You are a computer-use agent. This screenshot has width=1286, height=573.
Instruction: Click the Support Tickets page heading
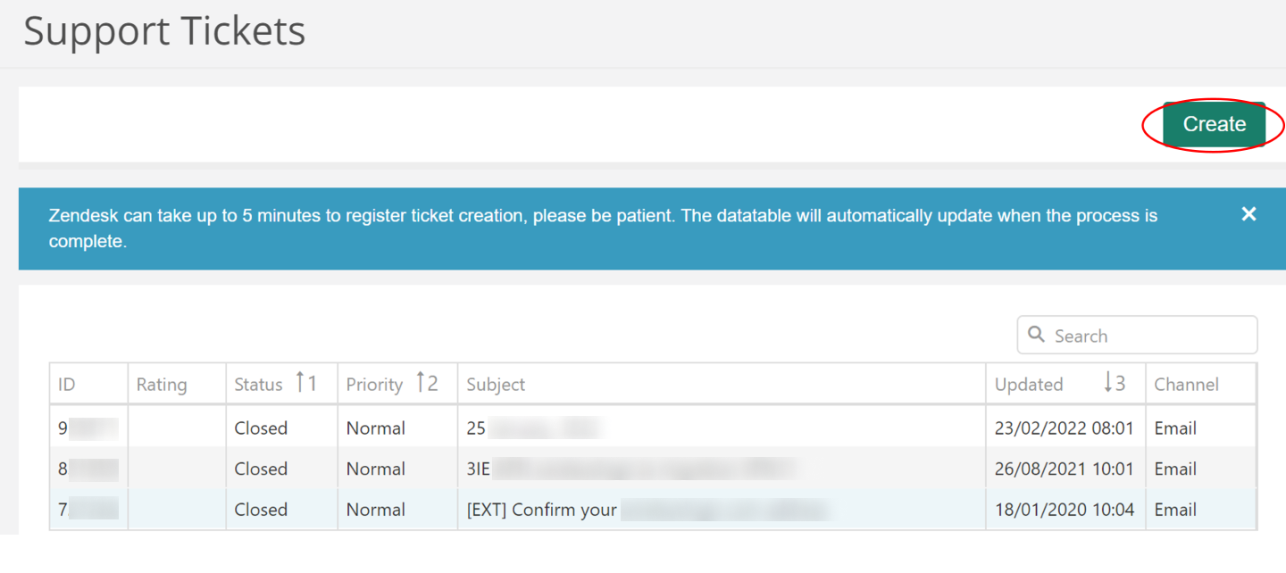(164, 30)
